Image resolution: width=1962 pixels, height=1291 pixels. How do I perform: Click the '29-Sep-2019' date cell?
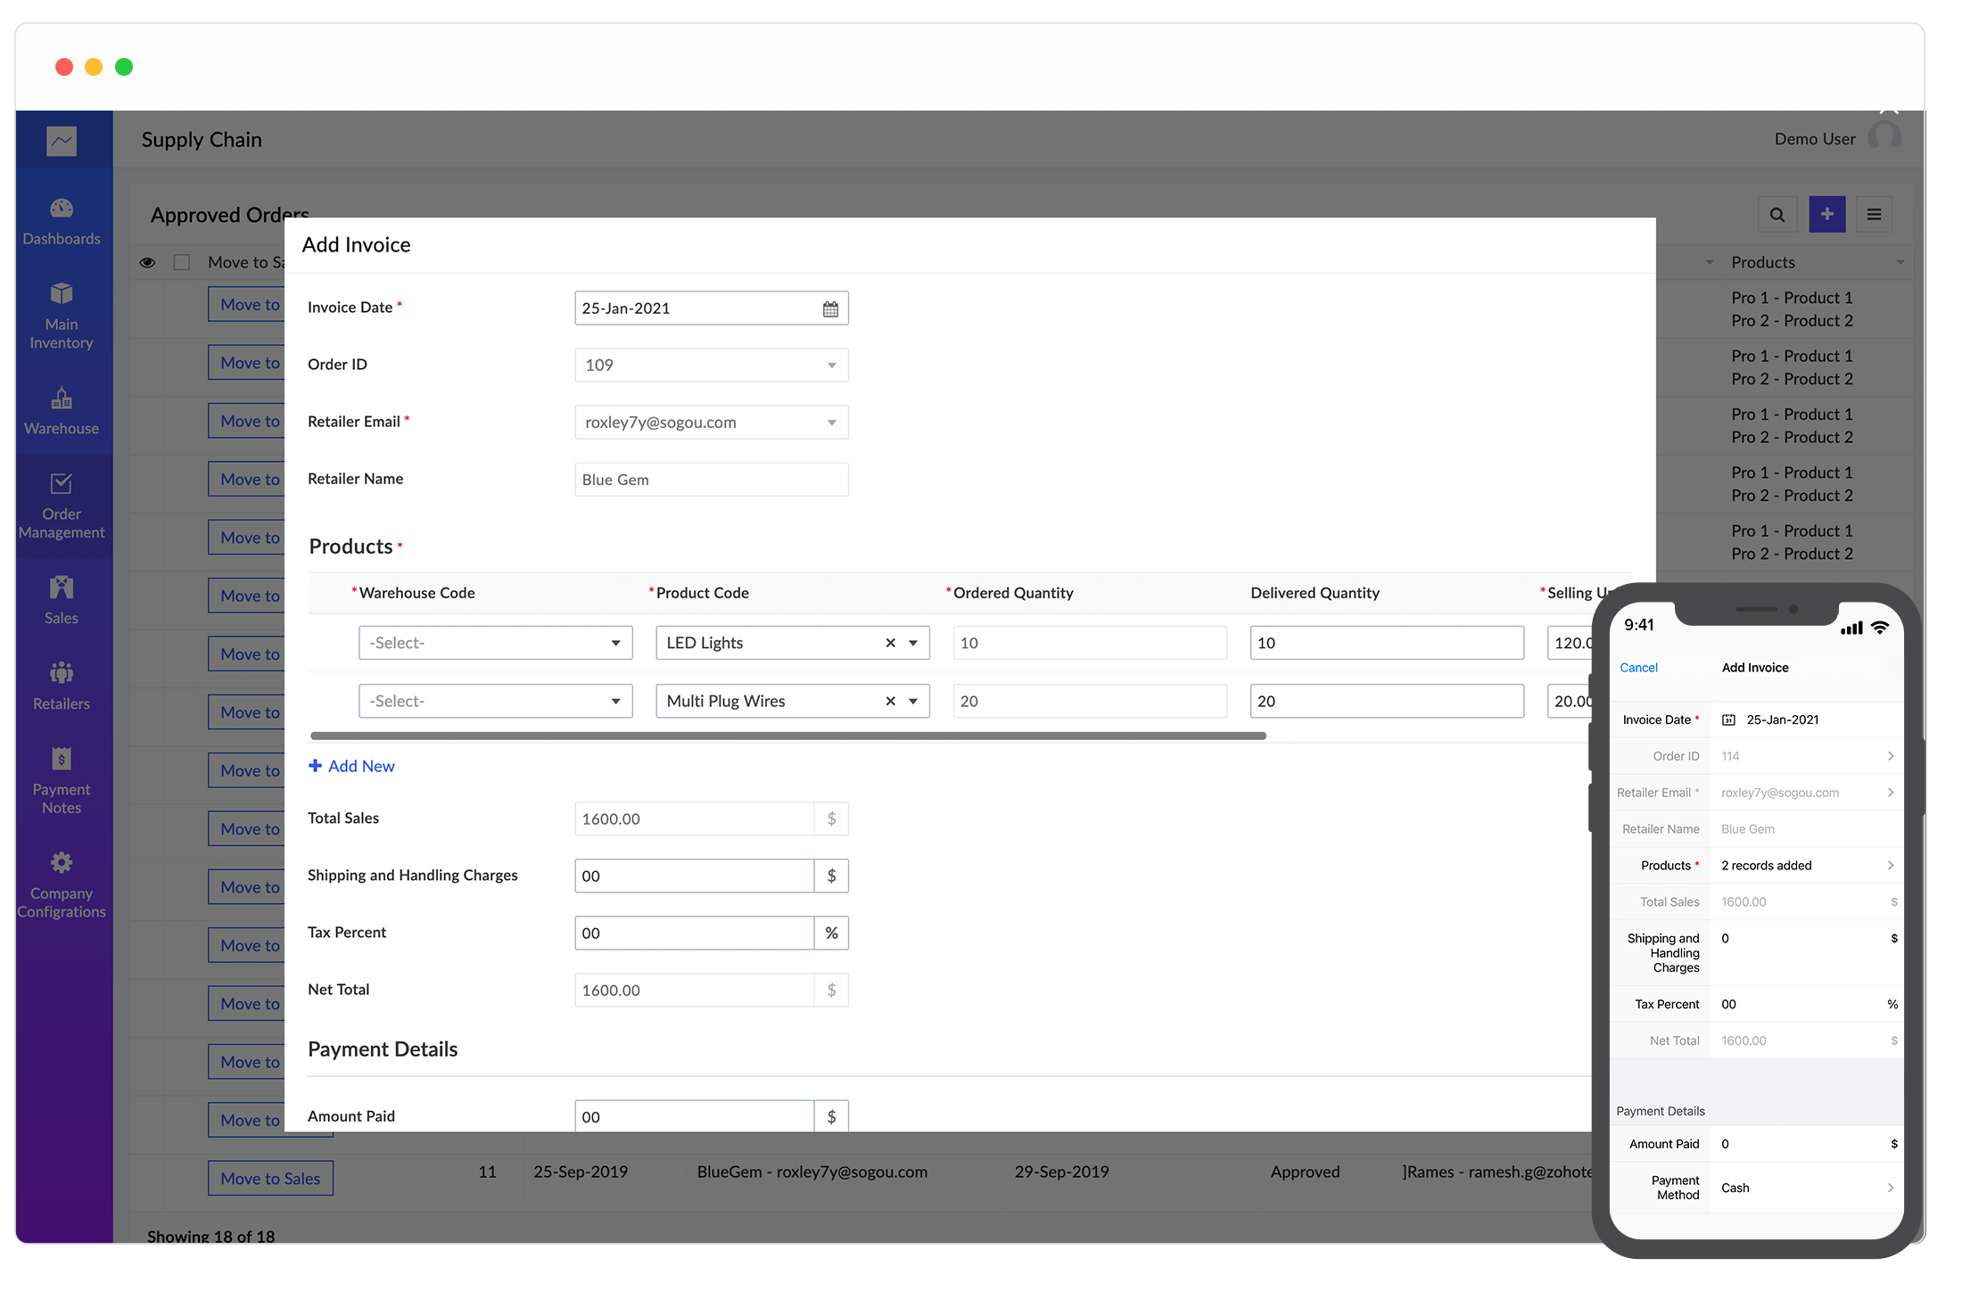click(1061, 1172)
